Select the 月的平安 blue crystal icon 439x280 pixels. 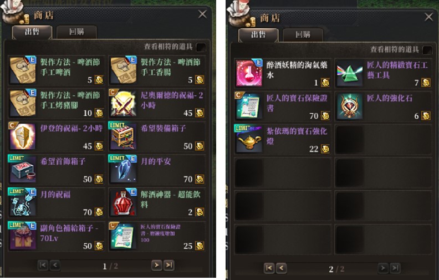click(x=123, y=169)
